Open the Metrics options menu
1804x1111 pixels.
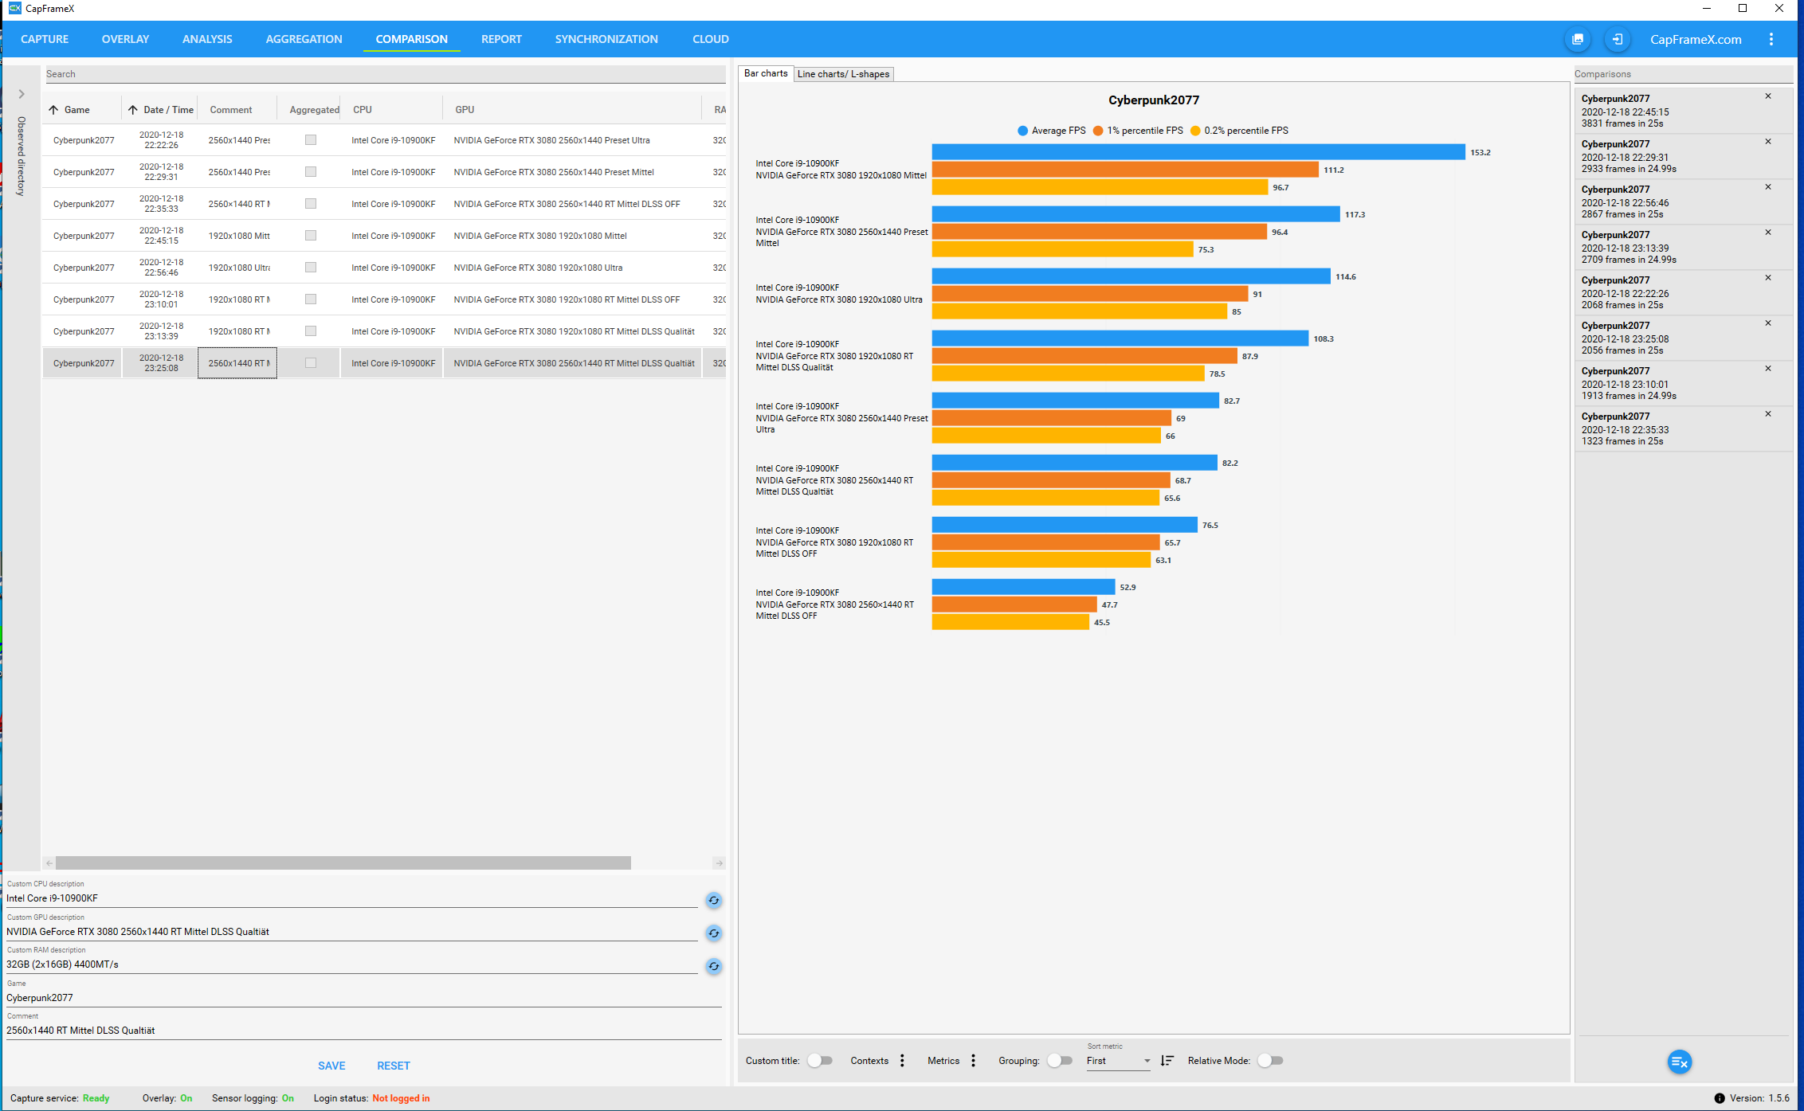click(973, 1061)
